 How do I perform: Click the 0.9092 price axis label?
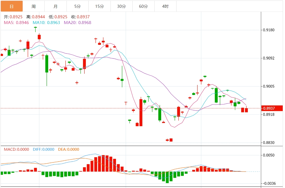[x=269, y=58]
